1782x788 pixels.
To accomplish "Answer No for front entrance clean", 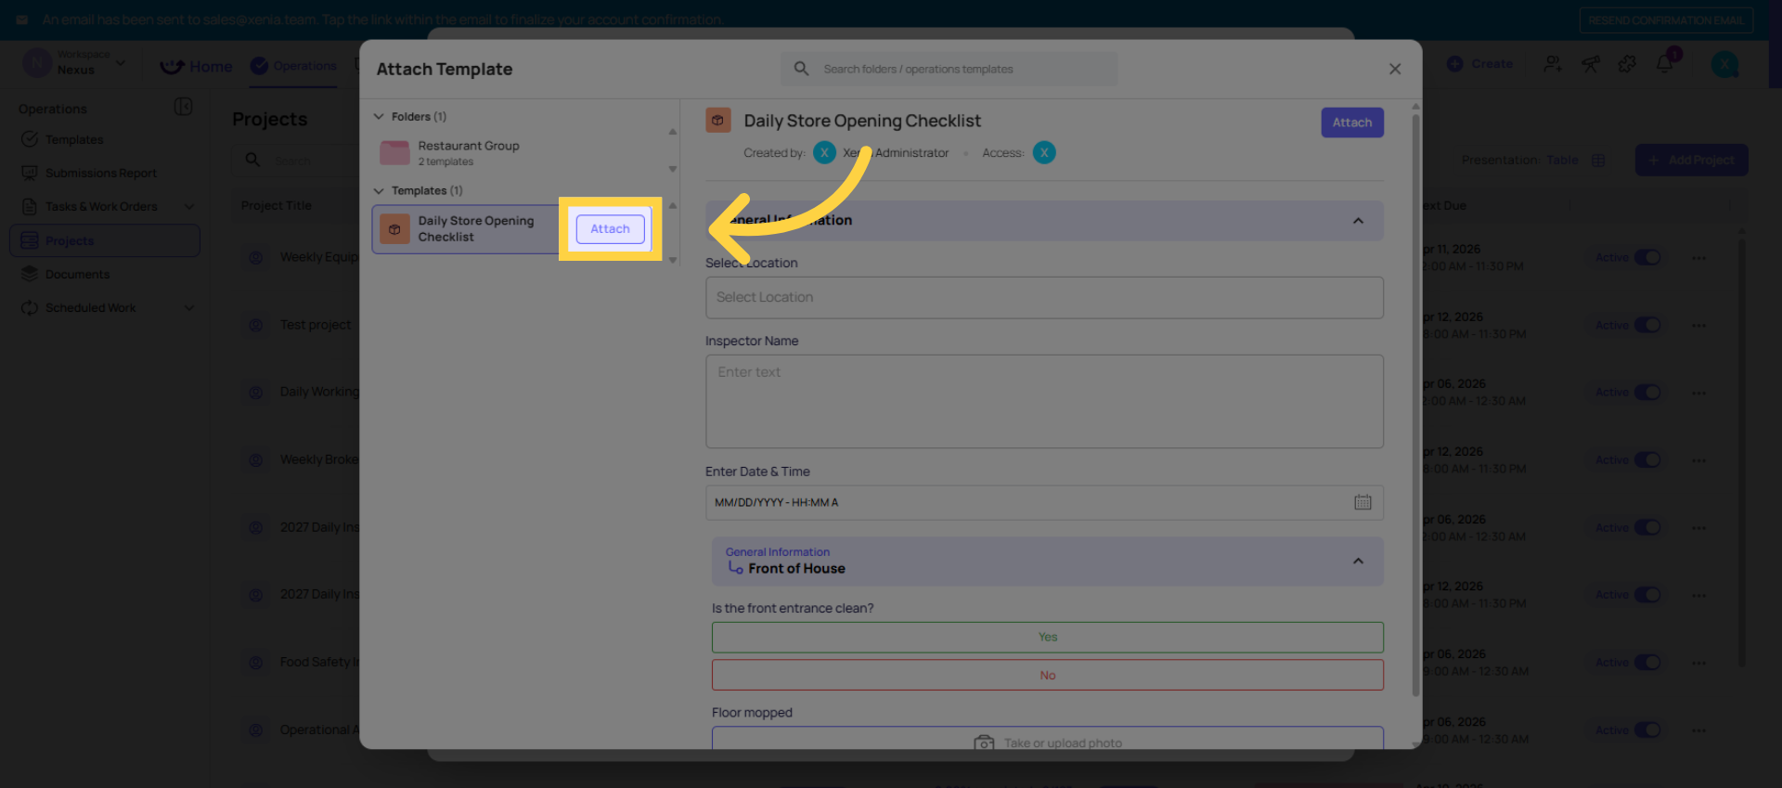I will pyautogui.click(x=1047, y=676).
